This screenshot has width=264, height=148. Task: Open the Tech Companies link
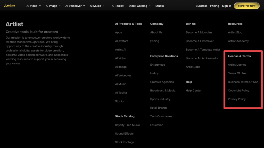coord(161,116)
